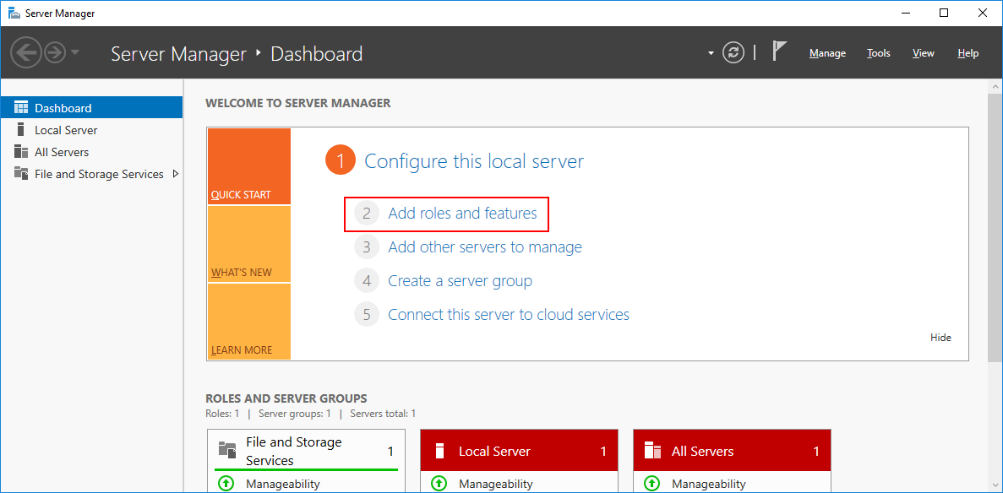The image size is (1003, 493).
Task: Click the back navigation arrow
Action: (26, 52)
